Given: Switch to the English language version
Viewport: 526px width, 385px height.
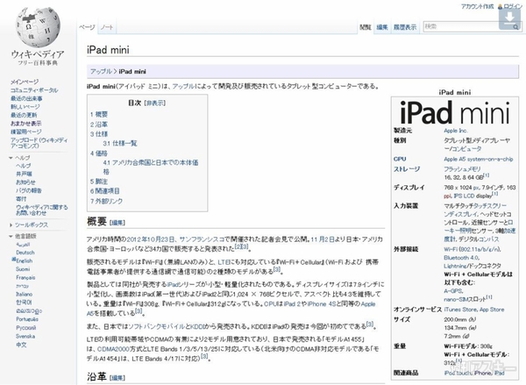Looking at the screenshot, I should click(25, 260).
